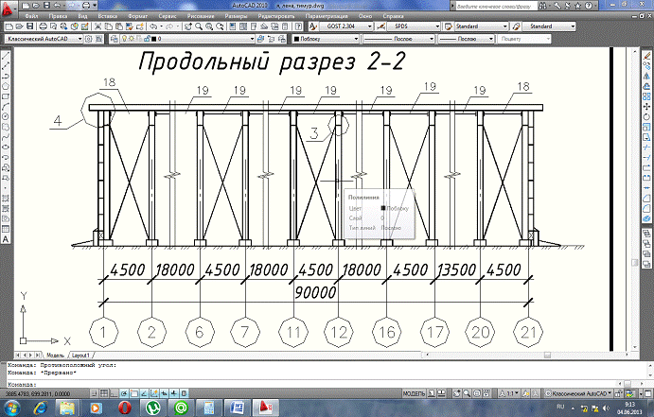
Task: Open uTorrent from the taskbar
Action: tap(152, 407)
